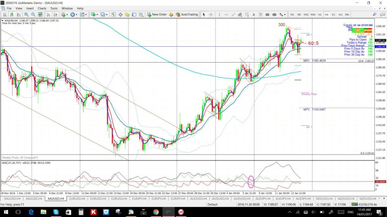Open the Data Window panel
Viewport: 387px width, 217px height.
(121, 15)
